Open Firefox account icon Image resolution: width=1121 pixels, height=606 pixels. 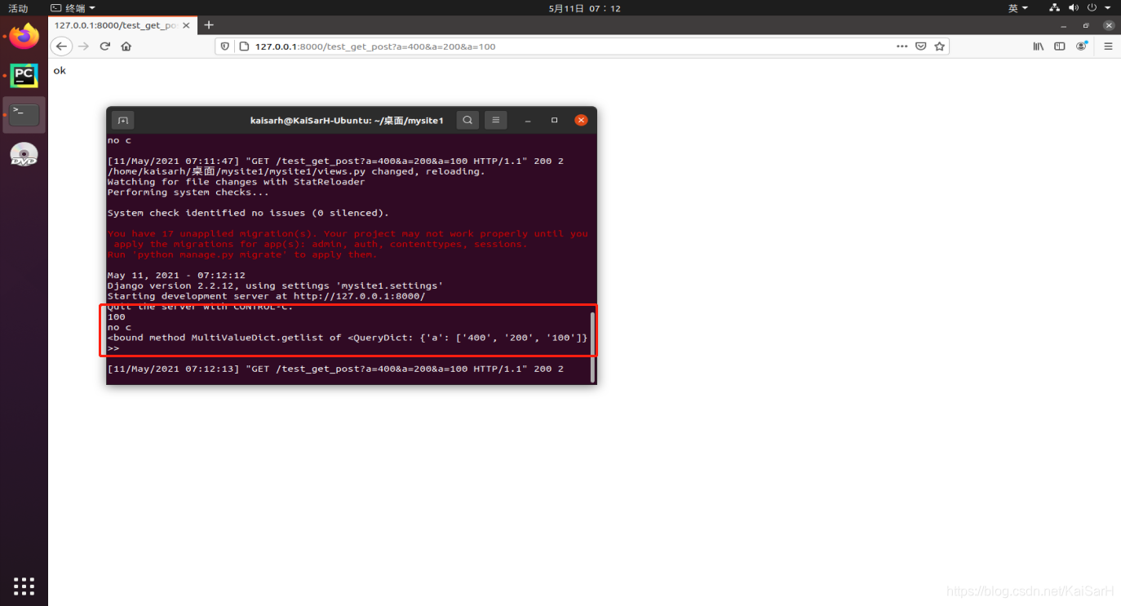1082,46
